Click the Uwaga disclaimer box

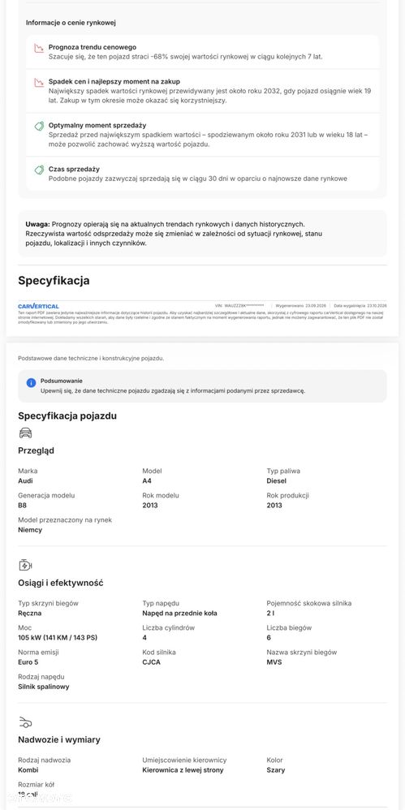pos(203,234)
